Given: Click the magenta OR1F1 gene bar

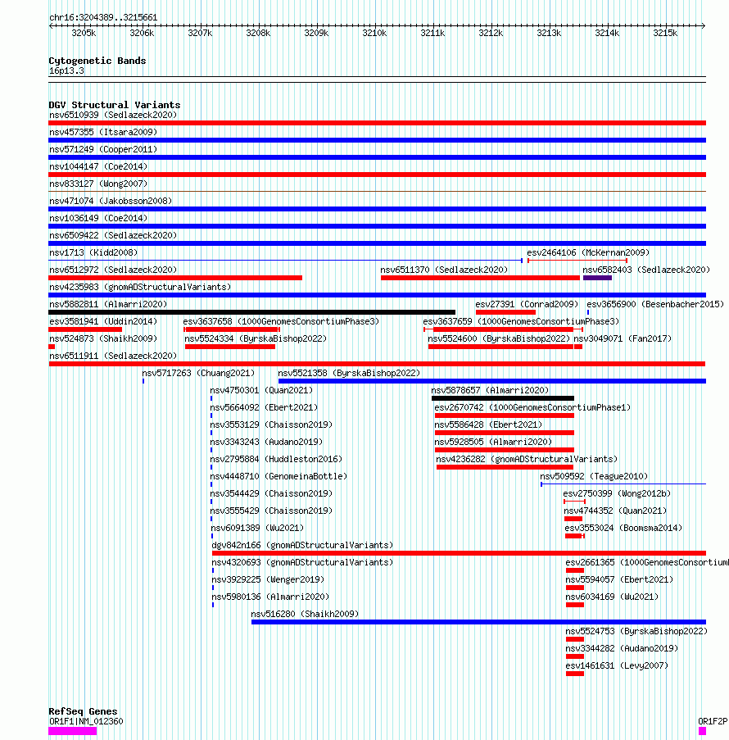Looking at the screenshot, I should pyautogui.click(x=73, y=731).
